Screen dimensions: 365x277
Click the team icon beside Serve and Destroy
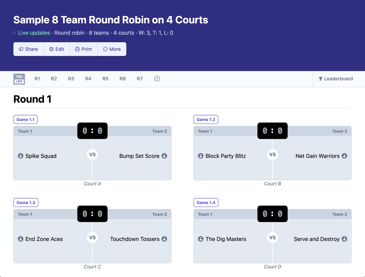pos(343,239)
